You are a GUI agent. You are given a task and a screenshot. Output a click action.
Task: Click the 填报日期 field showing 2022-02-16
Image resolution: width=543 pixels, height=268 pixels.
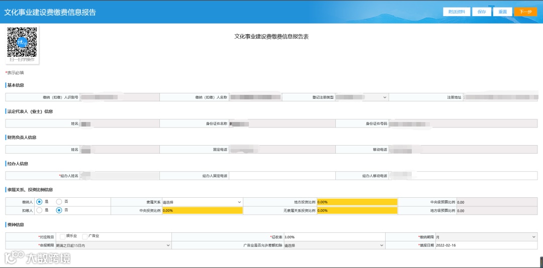coord(486,245)
